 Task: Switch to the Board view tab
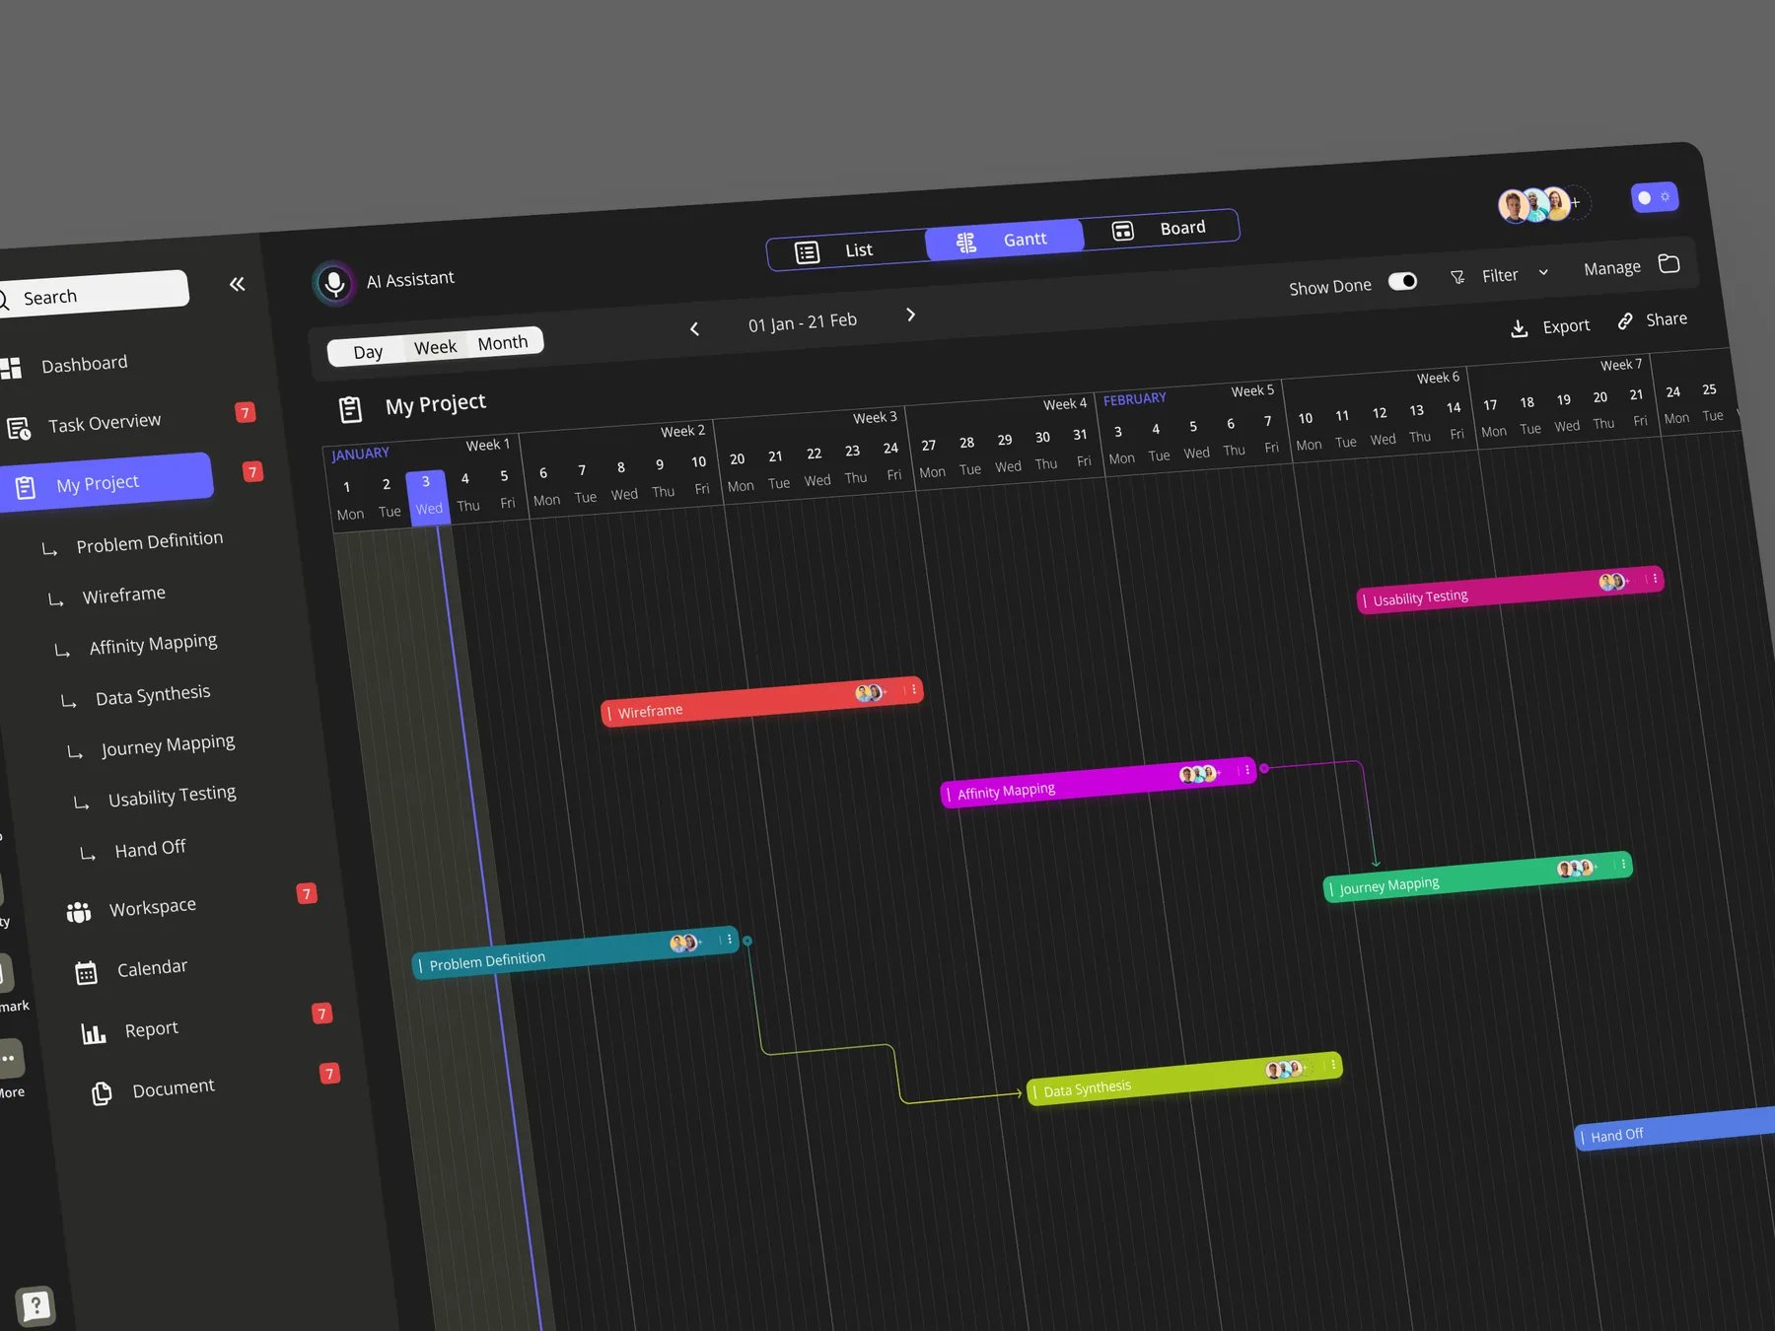(x=1160, y=229)
